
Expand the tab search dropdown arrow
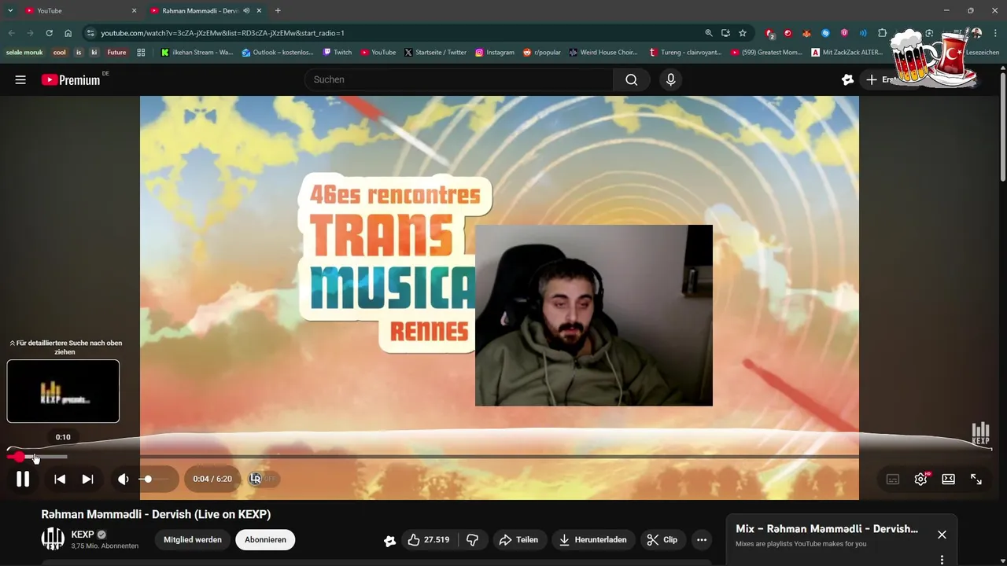pos(9,11)
